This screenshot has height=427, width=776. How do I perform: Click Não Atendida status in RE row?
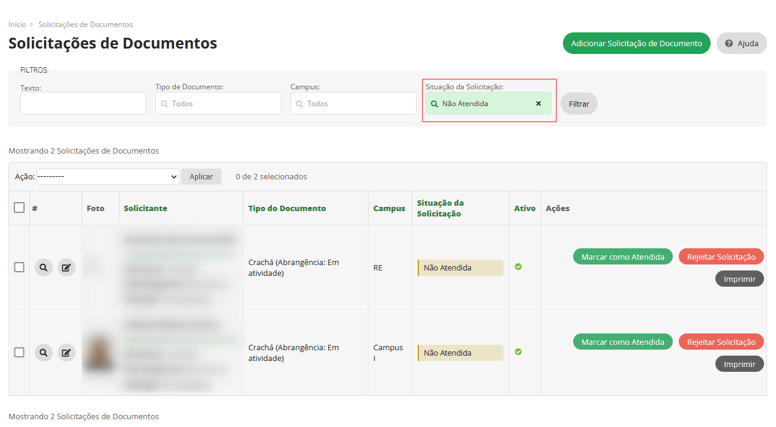tap(460, 267)
